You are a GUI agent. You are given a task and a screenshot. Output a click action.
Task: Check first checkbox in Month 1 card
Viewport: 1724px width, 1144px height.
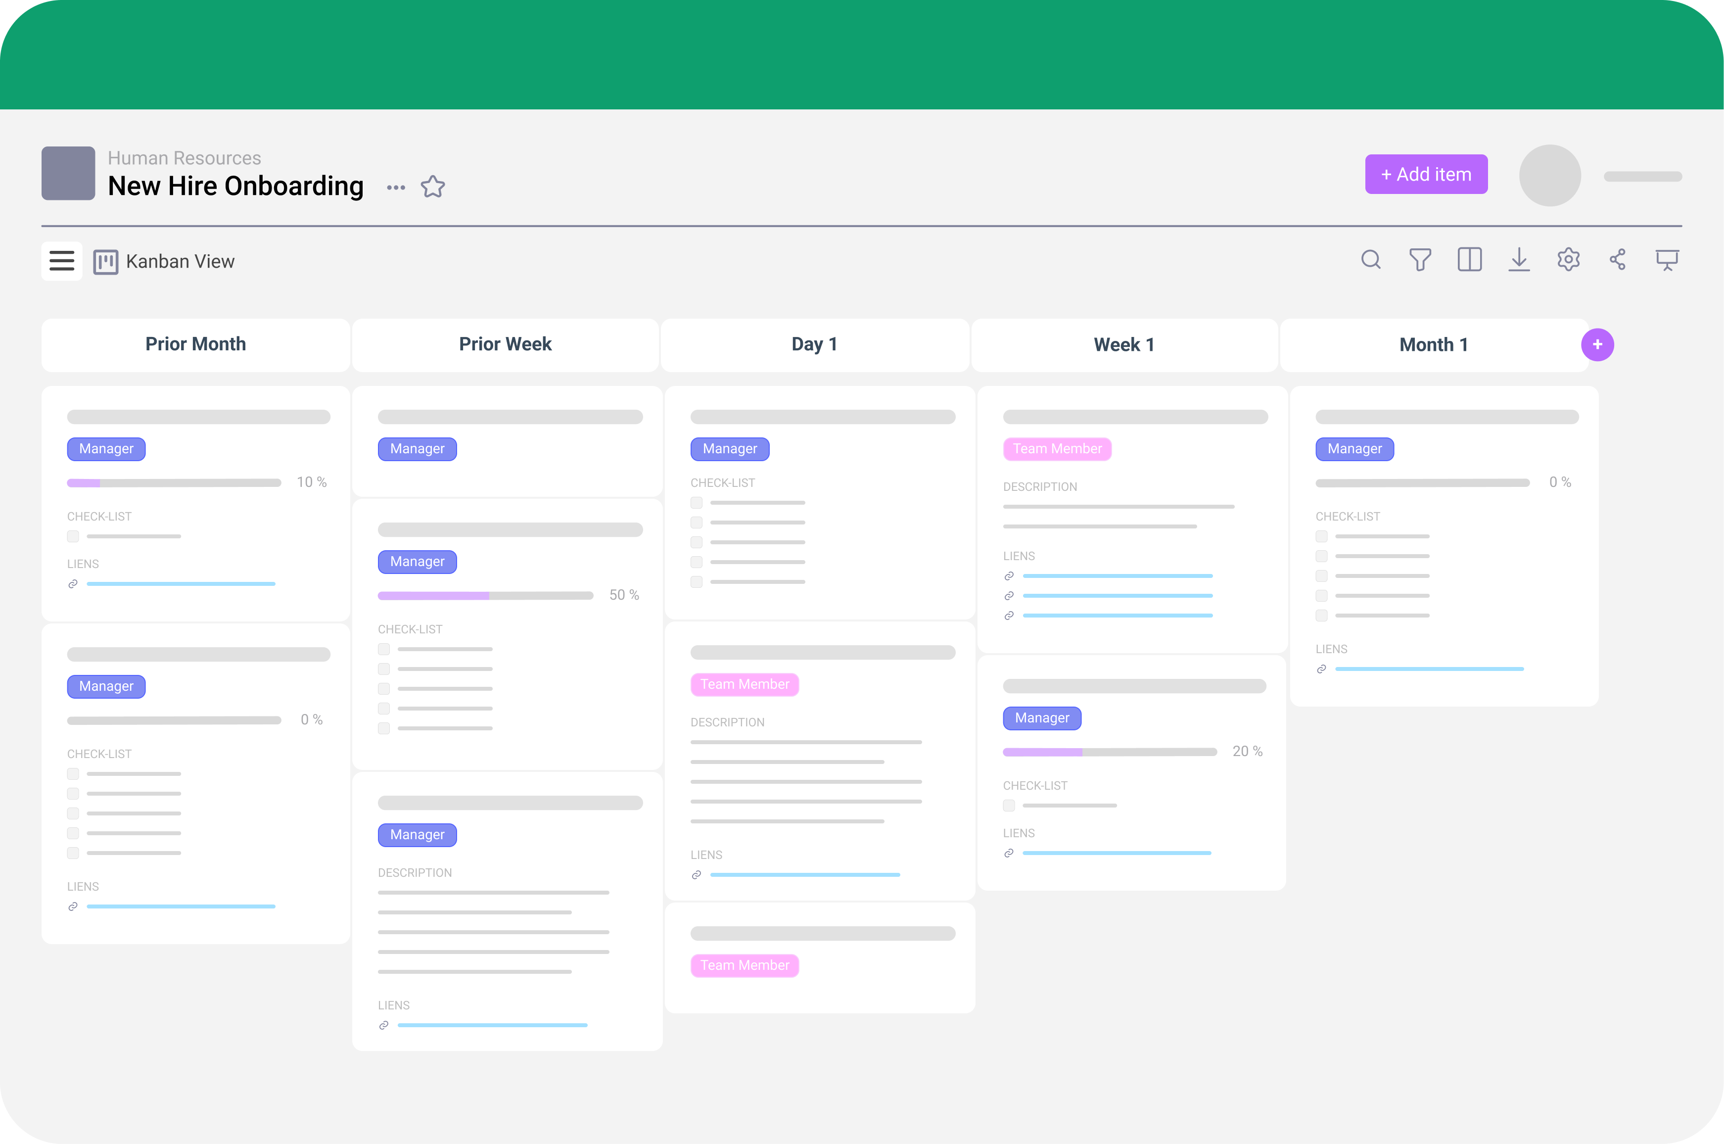coord(1321,536)
